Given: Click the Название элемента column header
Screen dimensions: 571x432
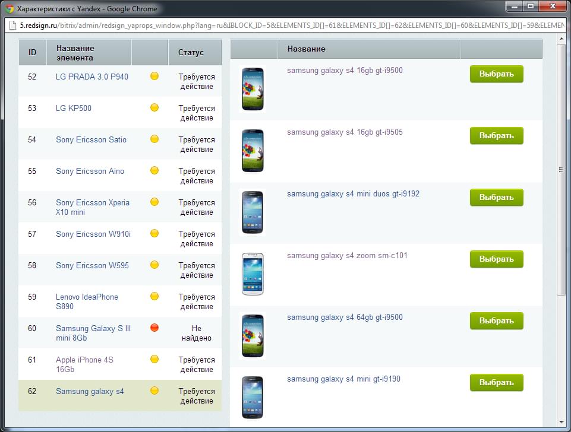Looking at the screenshot, I should [x=89, y=53].
